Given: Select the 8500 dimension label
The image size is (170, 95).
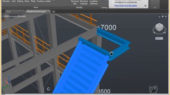Looking at the screenshot, I should click(x=104, y=91).
